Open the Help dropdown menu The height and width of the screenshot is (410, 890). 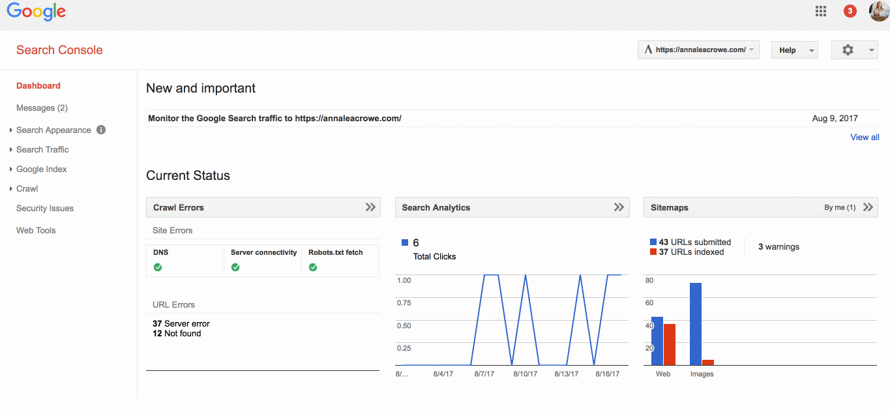point(794,50)
